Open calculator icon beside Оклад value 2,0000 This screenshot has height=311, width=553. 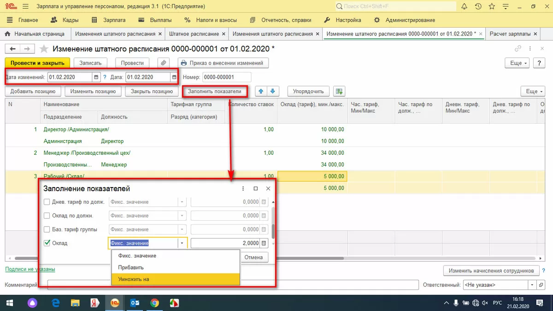click(264, 243)
